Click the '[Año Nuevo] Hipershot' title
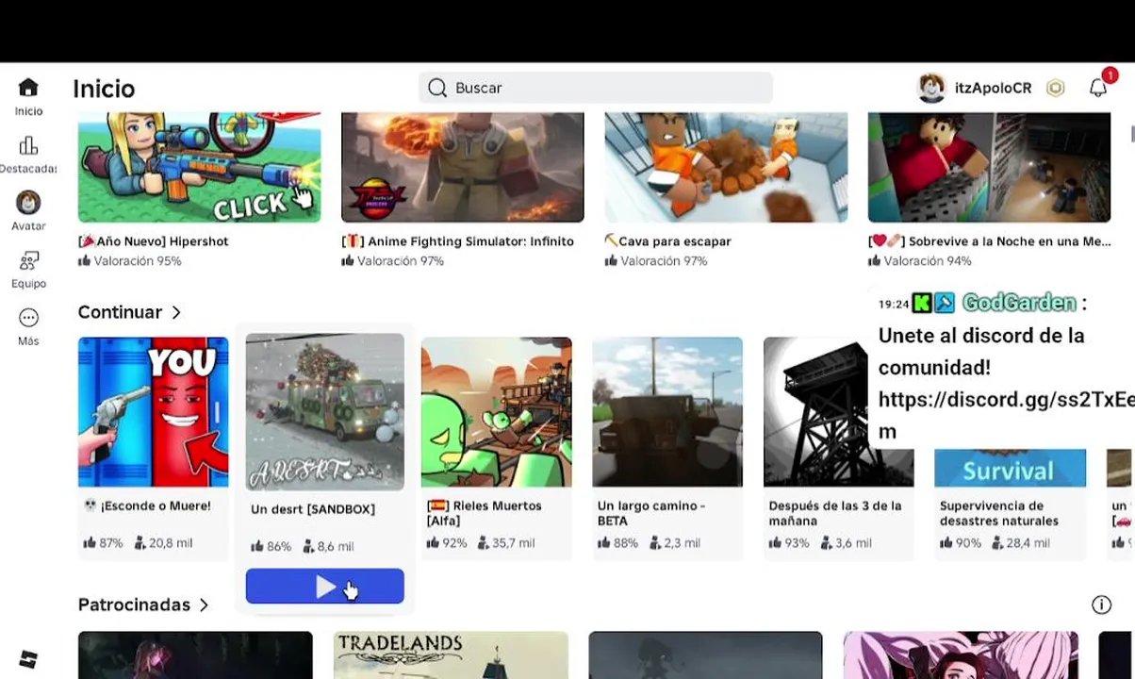This screenshot has height=679, width=1135. click(154, 241)
